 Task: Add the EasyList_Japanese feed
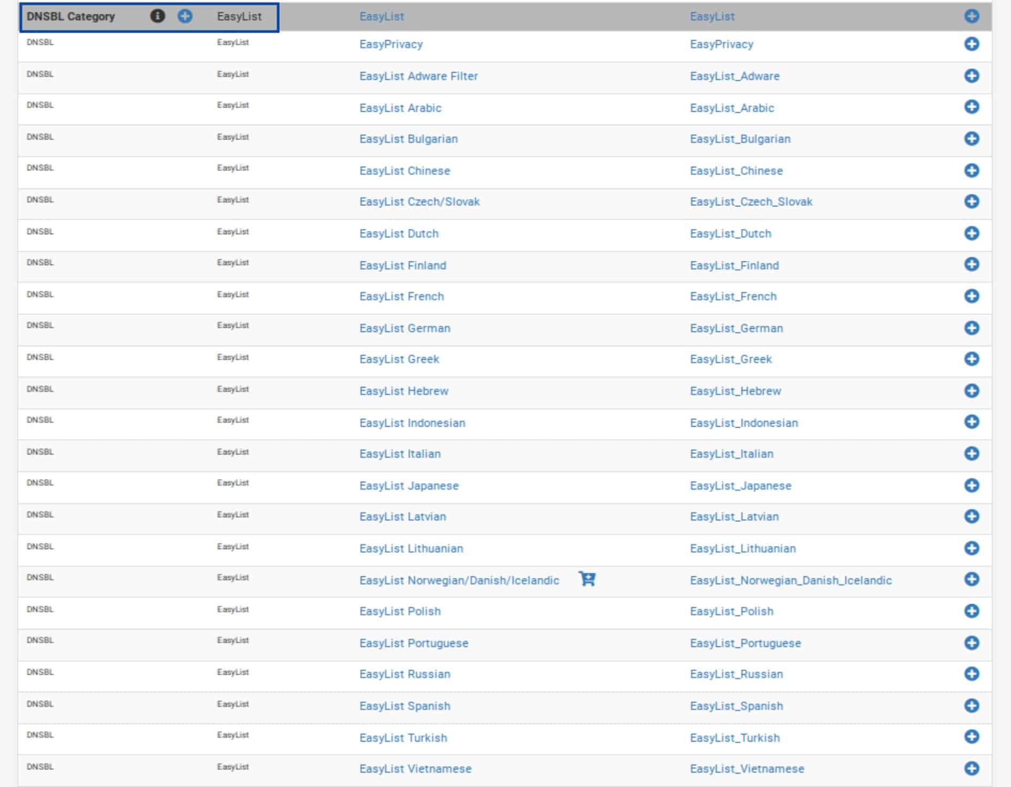coord(971,485)
